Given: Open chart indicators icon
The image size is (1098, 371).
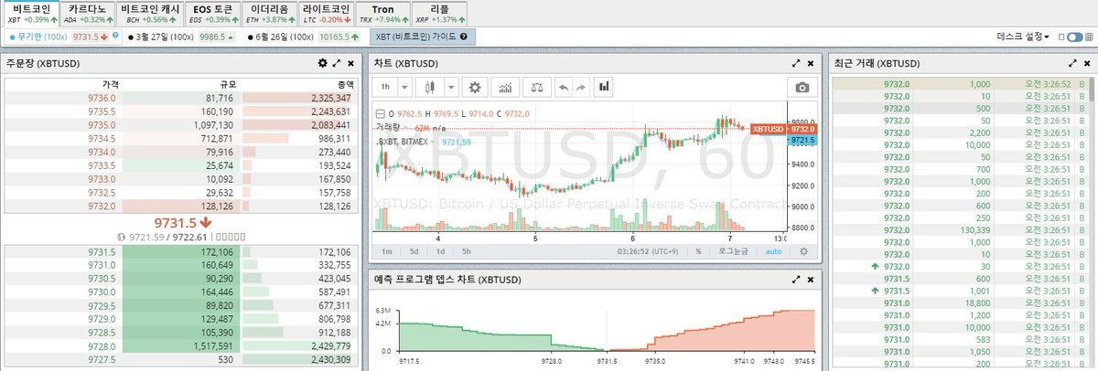Looking at the screenshot, I should (x=504, y=87).
